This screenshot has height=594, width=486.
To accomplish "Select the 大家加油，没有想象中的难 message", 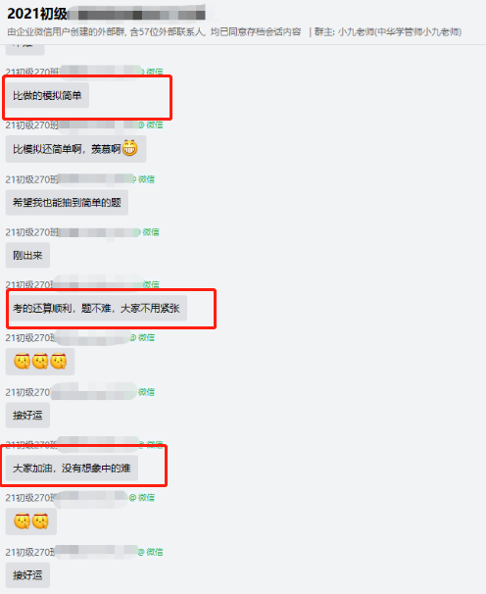I will coord(72,469).
